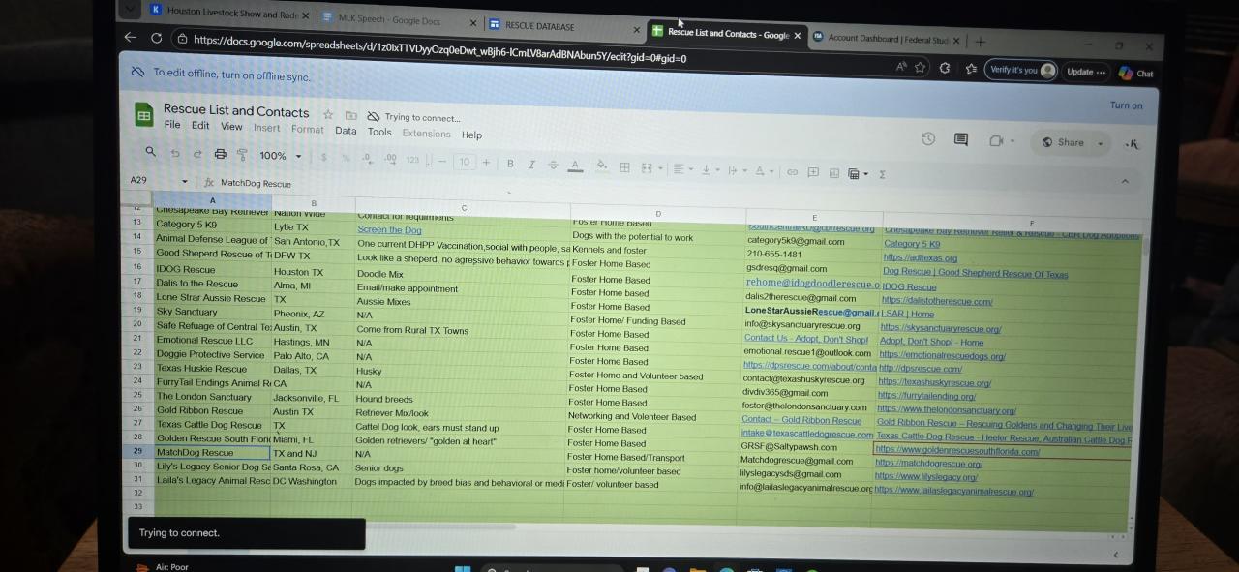Open version history clock icon
This screenshot has height=572, width=1239.
(x=928, y=139)
